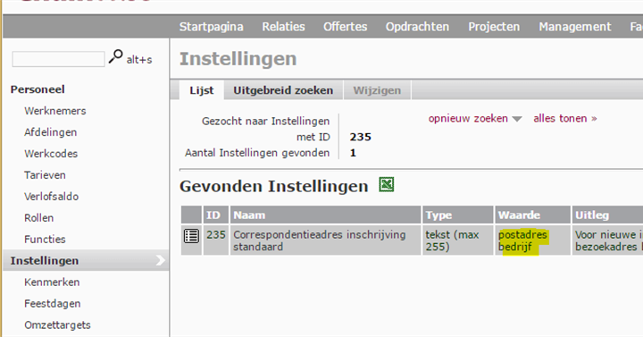Screen dimensions: 643x337
Task: Click the 'alles tonen »' link
Action: click(564, 119)
